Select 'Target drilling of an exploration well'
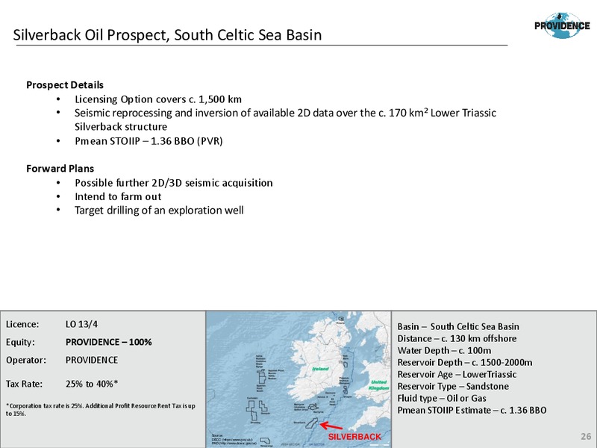The height and width of the screenshot is (448, 597). [x=159, y=211]
